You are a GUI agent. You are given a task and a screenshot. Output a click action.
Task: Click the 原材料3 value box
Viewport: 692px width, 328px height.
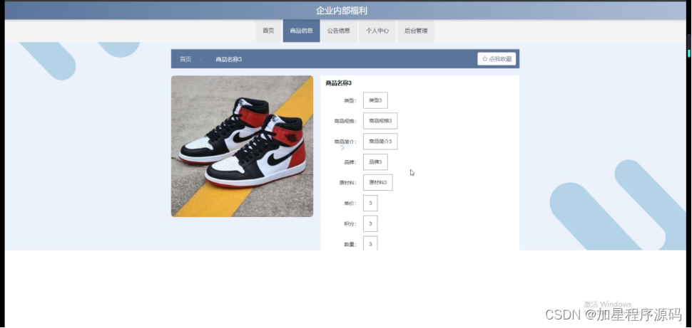[x=378, y=182]
